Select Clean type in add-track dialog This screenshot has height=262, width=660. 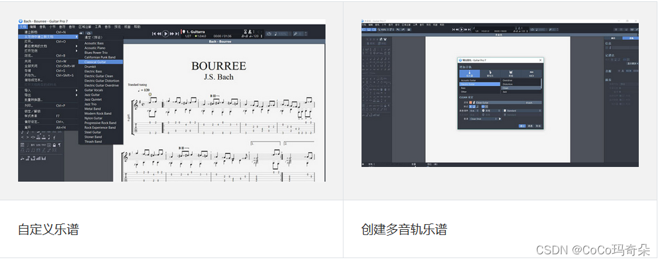521,88
